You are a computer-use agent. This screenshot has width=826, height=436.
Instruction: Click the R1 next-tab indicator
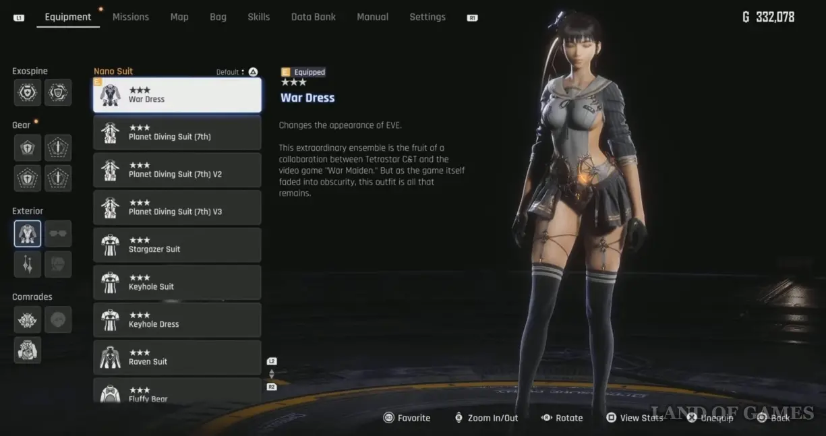[472, 18]
